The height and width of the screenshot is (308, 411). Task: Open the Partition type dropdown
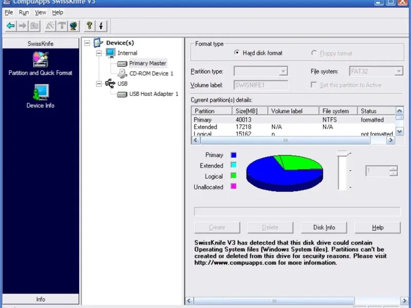[283, 71]
